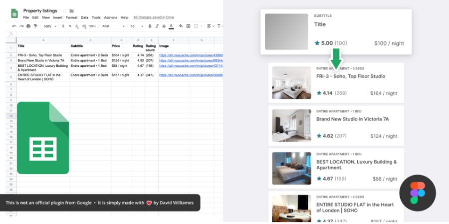Image resolution: width=449 pixels, height=224 pixels.
Task: Select the 'Price' header cell
Action: pyautogui.click(x=121, y=48)
